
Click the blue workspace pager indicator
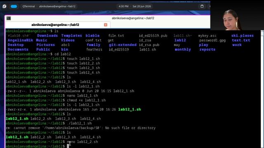tap(14, 7)
